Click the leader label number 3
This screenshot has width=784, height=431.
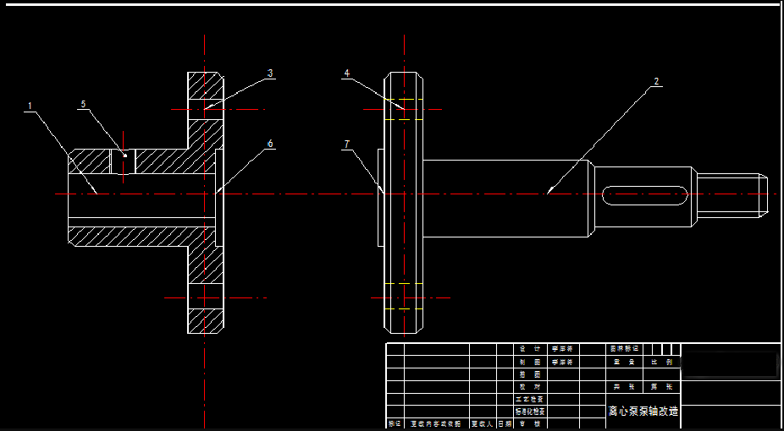click(270, 74)
